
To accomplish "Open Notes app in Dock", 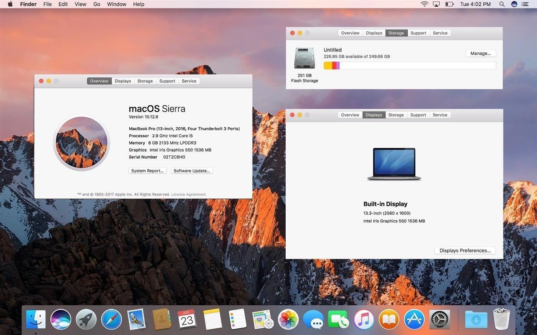I will tap(213, 320).
